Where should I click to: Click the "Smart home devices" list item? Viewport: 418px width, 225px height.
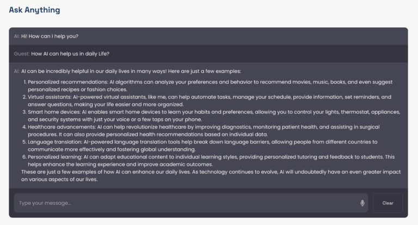(x=207, y=112)
